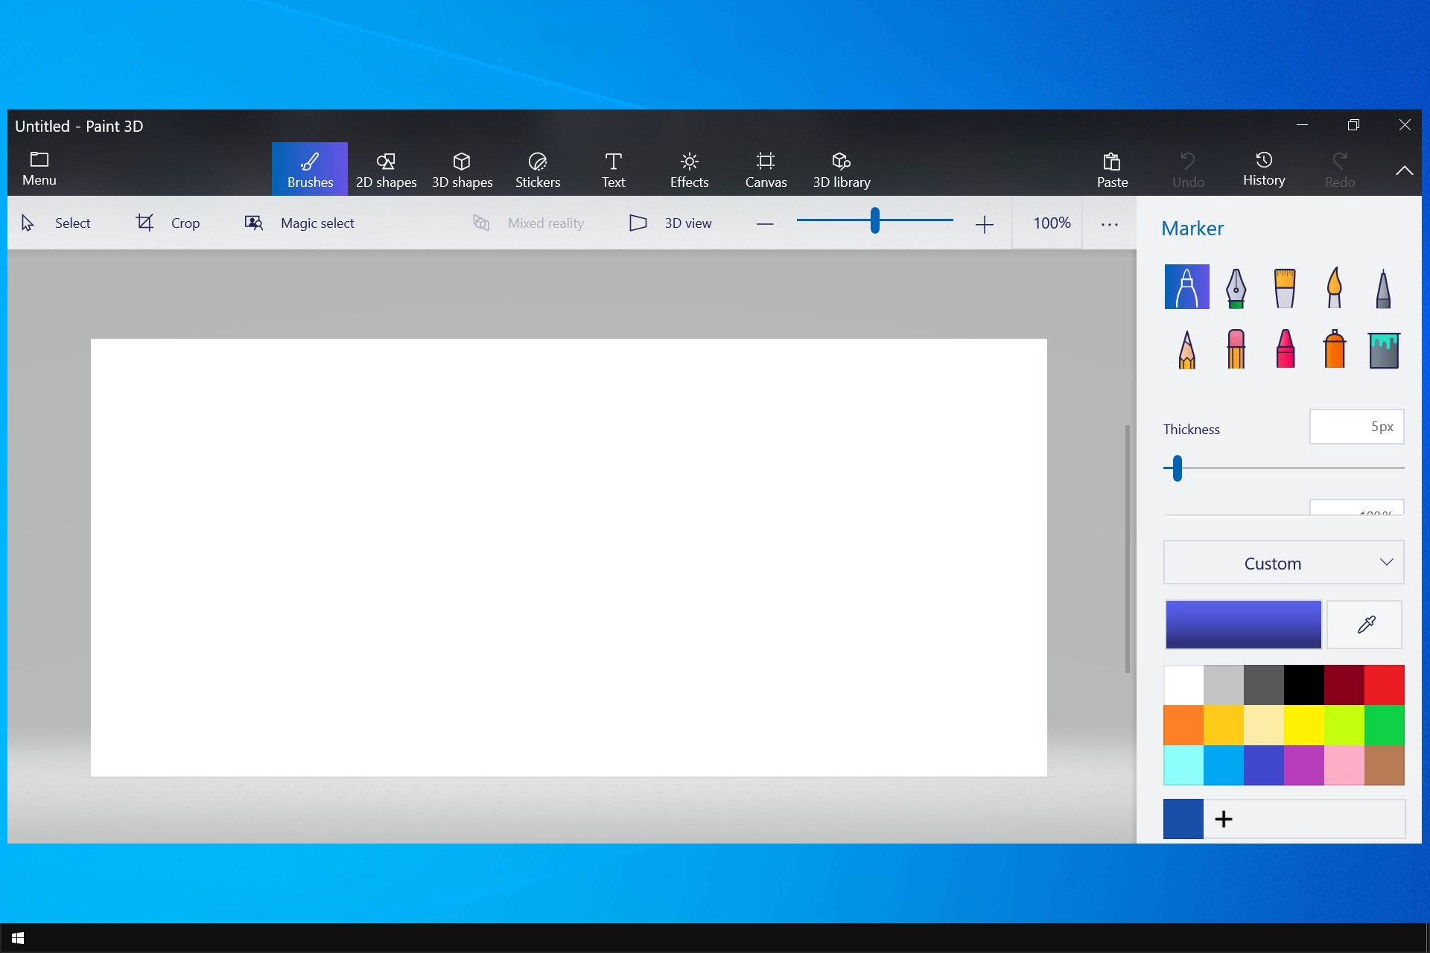Choose the light gray color swatch
Image resolution: width=1430 pixels, height=953 pixels.
click(x=1224, y=685)
